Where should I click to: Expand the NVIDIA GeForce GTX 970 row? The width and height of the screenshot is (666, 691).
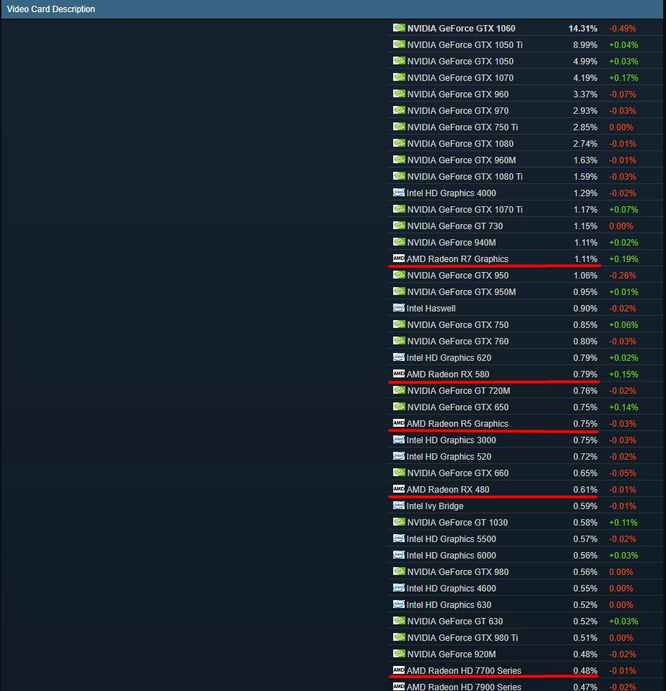point(460,110)
